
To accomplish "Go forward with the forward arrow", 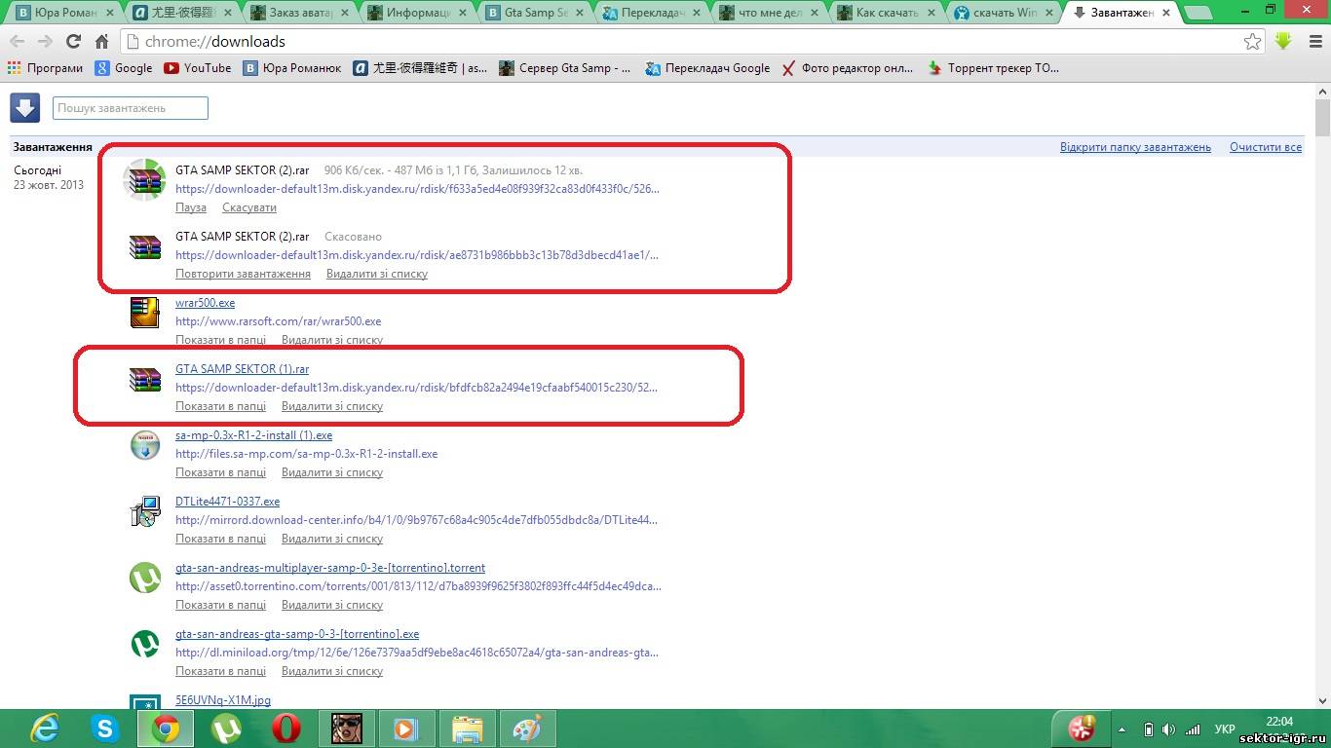I will point(45,42).
